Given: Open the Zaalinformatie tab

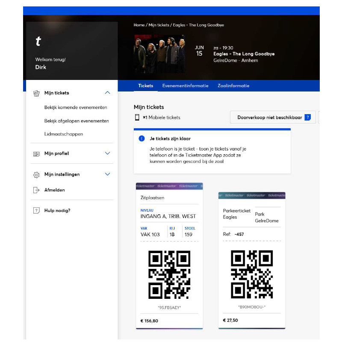Looking at the screenshot, I should click(233, 85).
